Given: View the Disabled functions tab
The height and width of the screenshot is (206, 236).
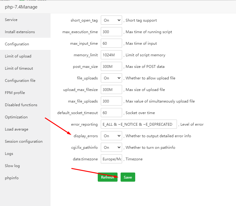Looking at the screenshot, I should (21, 105).
